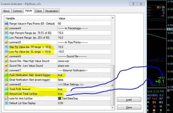Screen dimensions: 173x113
Task: Click Low Pip Value field -10.0
Action: tap(84, 52)
